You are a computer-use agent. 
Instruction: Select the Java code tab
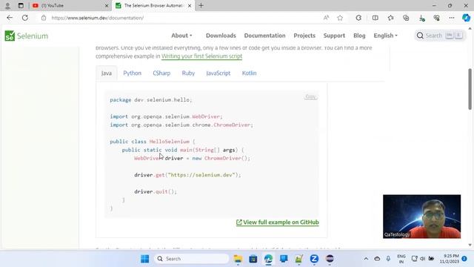107,73
